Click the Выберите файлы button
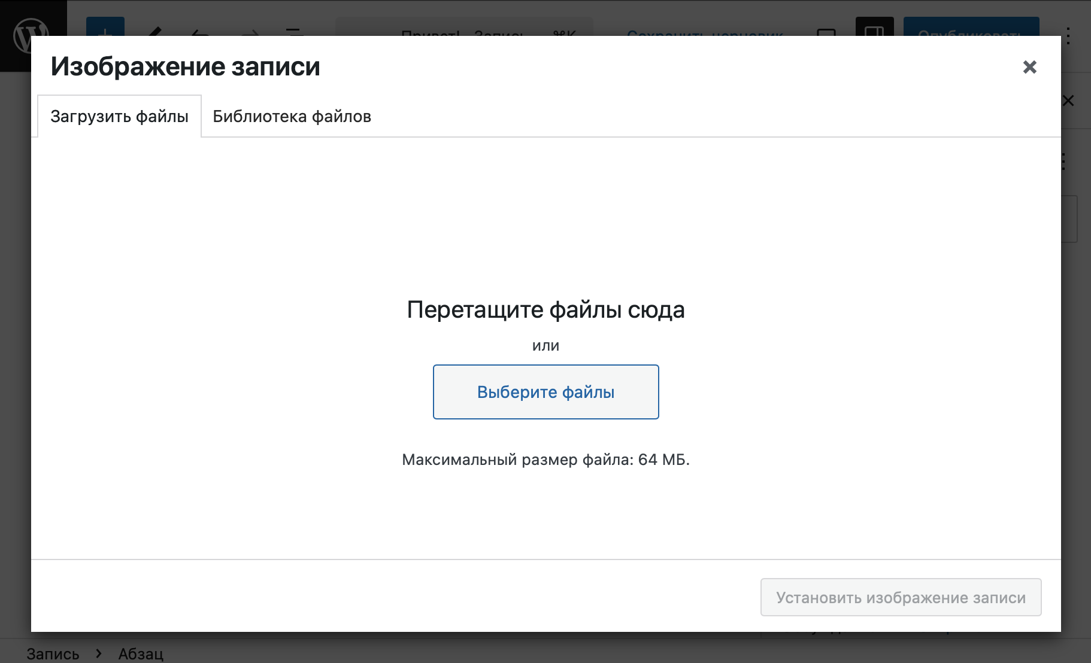1091x663 pixels. pyautogui.click(x=545, y=392)
